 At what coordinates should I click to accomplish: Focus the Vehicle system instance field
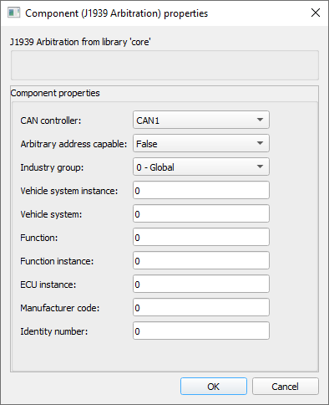tap(201, 190)
